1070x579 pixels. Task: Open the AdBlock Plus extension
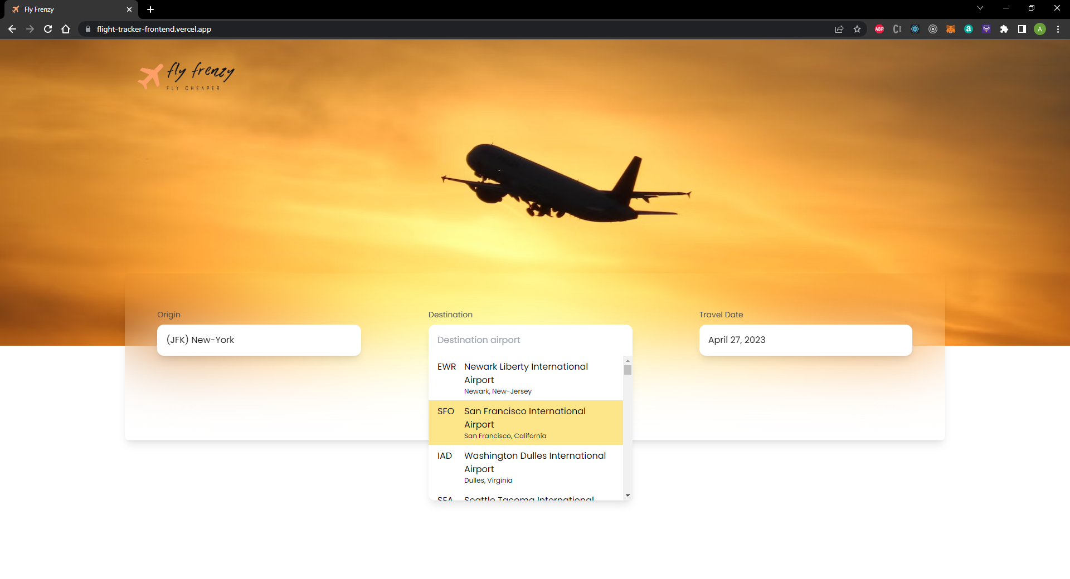click(879, 29)
